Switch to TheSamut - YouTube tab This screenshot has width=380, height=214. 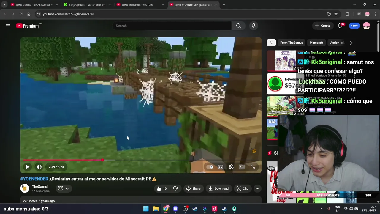(140, 4)
